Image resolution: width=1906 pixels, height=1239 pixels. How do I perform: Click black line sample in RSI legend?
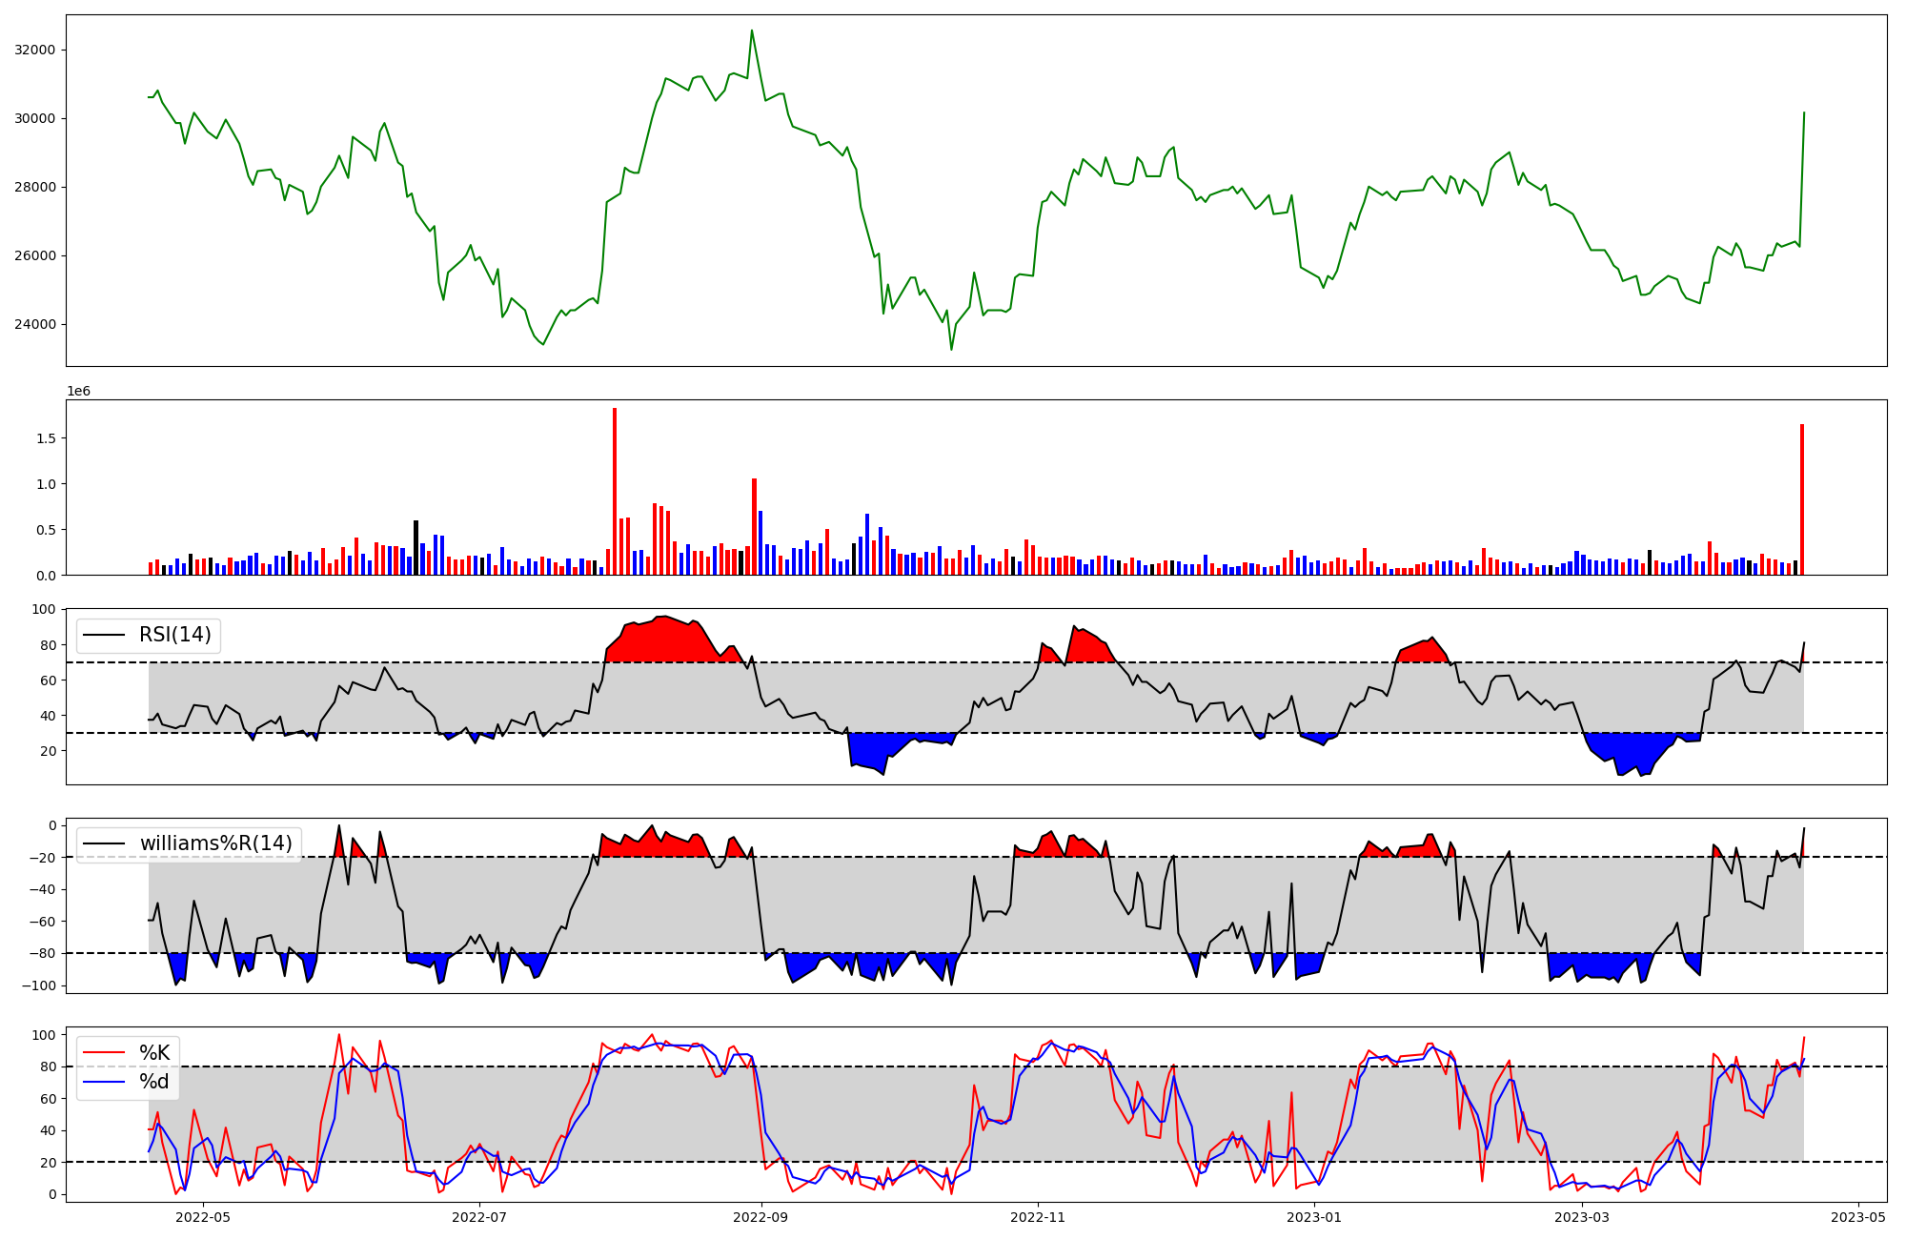(104, 635)
